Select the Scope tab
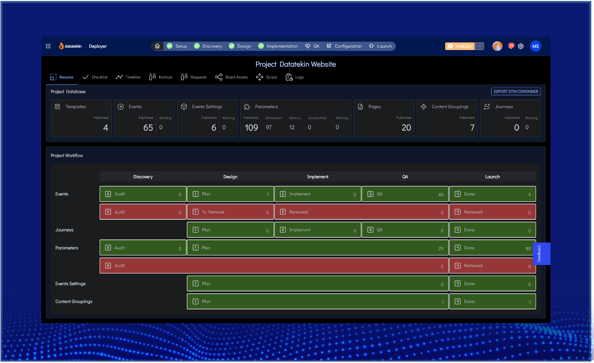 [266, 77]
